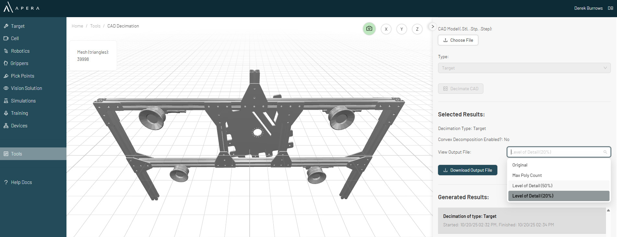The width and height of the screenshot is (617, 237).
Task: Snap view to X axis
Action: (386, 29)
